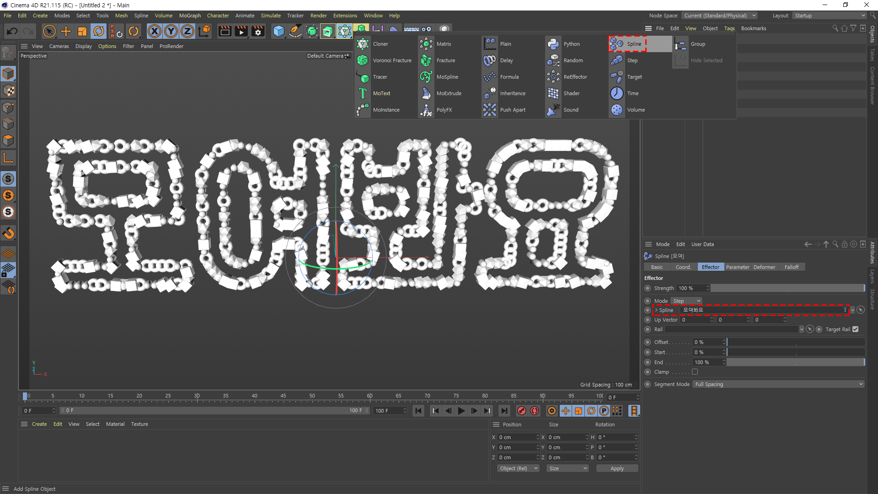Switch to the Falloff tab
Viewport: 878px width, 494px height.
click(x=791, y=267)
